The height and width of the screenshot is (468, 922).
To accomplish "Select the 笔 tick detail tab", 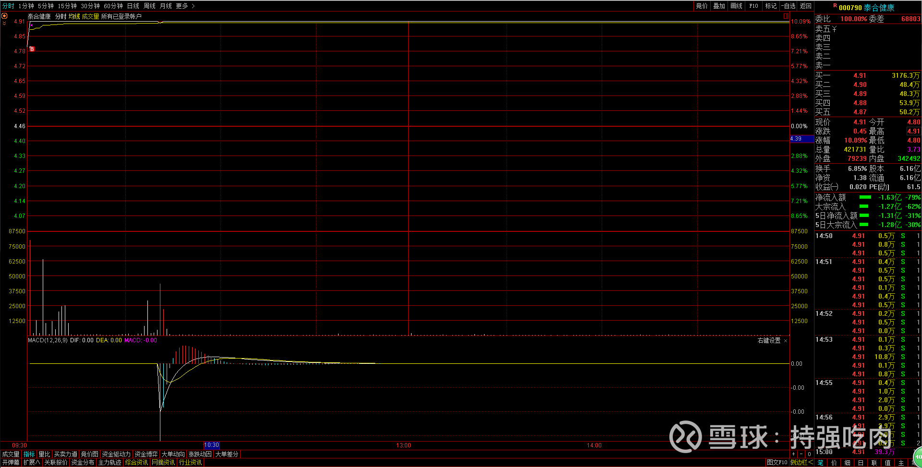I will (x=820, y=463).
